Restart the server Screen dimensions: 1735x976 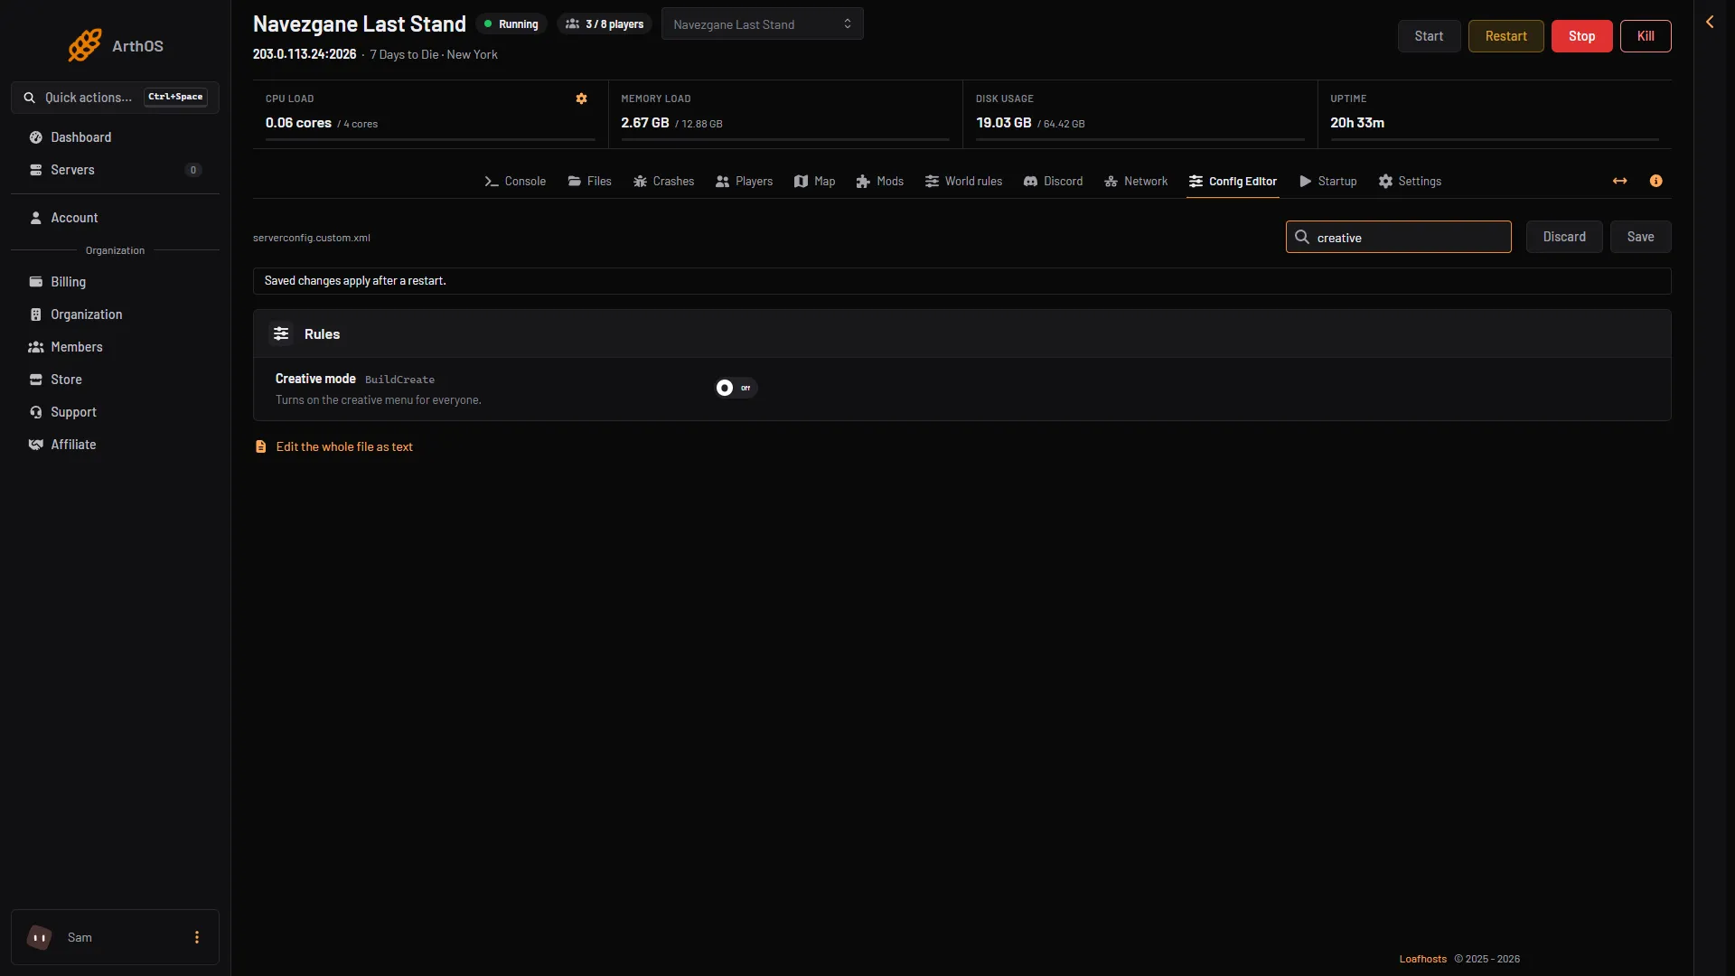coord(1505,36)
